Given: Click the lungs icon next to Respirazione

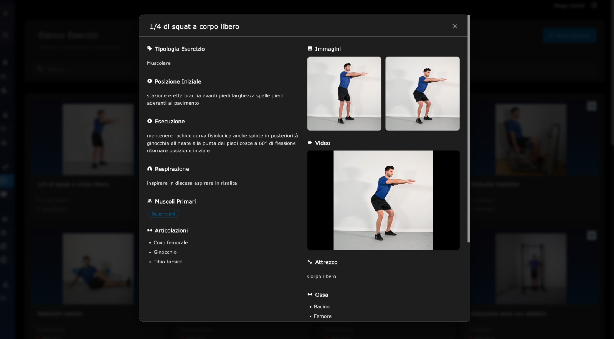Looking at the screenshot, I should pos(150,169).
